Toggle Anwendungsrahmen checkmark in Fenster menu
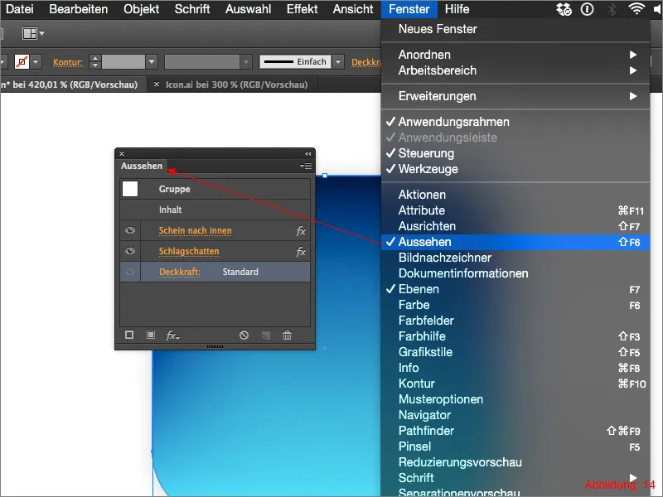This screenshot has height=497, width=663. coord(515,122)
